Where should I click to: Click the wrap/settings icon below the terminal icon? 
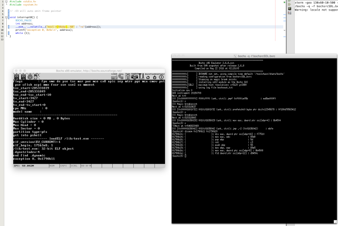point(290,13)
